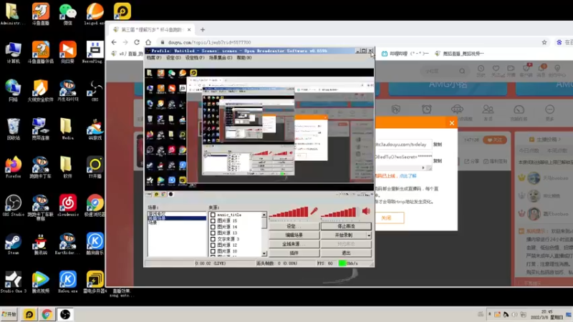The image size is (573, 322).
Task: Click the search magnifier icon on Douyu
Action: (x=462, y=71)
